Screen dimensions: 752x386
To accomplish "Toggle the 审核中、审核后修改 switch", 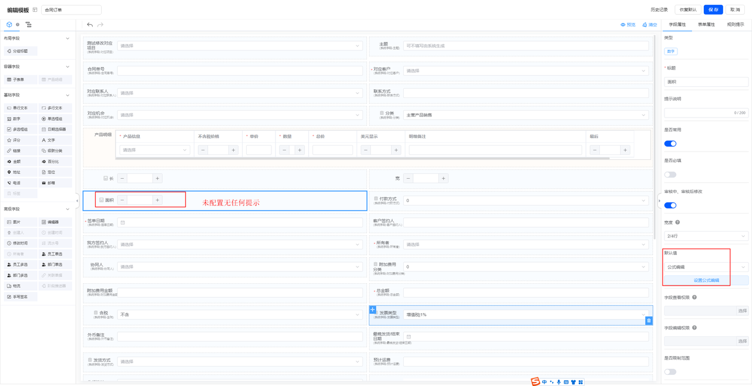I will coord(670,205).
